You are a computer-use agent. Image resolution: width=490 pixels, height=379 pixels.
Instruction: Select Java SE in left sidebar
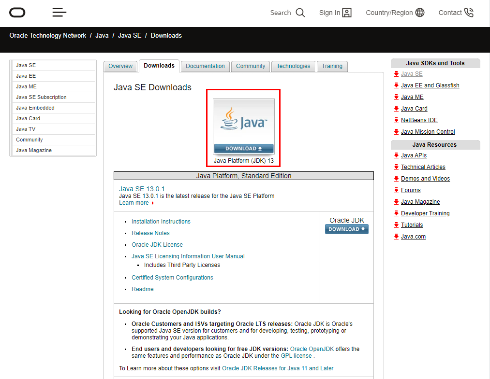pyautogui.click(x=53, y=65)
